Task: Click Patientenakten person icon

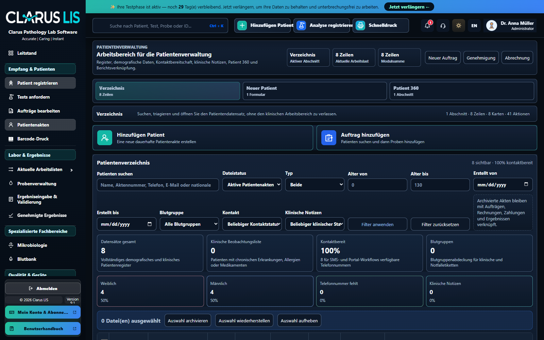Action: [11, 125]
